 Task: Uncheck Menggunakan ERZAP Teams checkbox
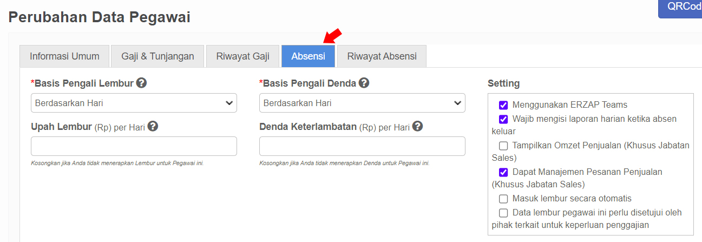tap(503, 105)
